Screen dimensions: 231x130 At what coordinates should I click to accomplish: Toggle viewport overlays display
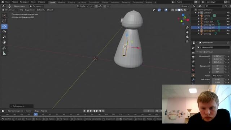166,10
